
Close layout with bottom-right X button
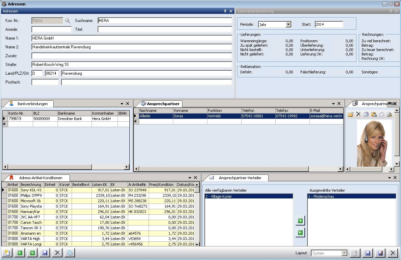[393, 253]
